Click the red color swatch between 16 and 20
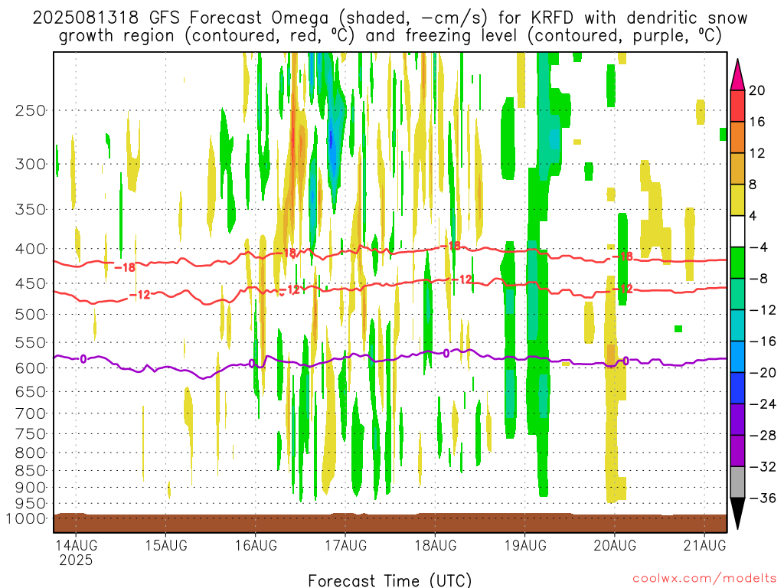This screenshot has width=784, height=588. point(737,106)
